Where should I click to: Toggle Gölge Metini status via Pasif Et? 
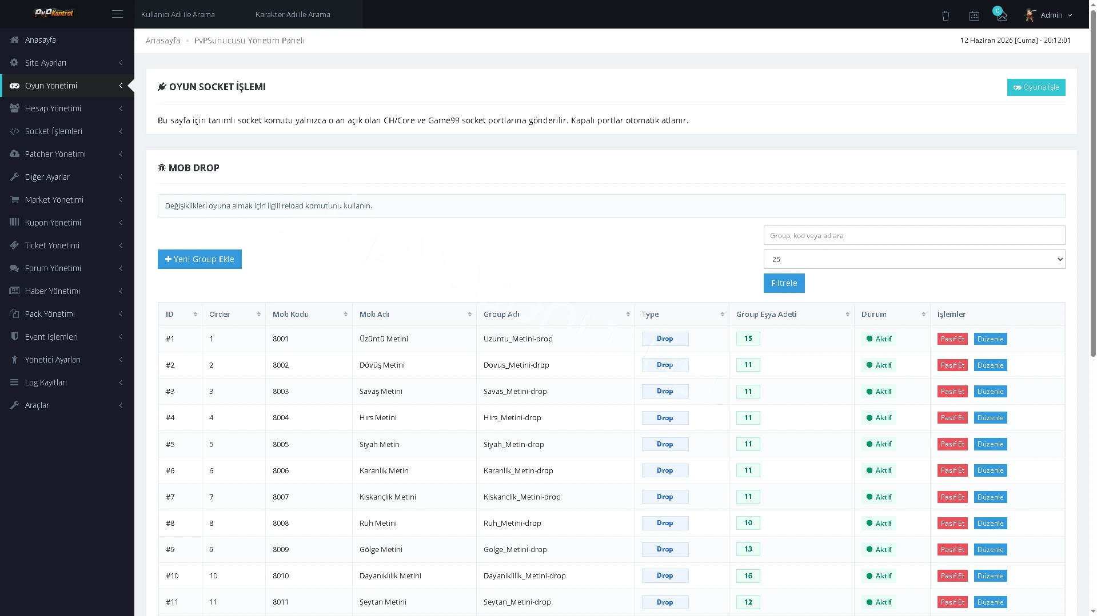click(x=952, y=550)
